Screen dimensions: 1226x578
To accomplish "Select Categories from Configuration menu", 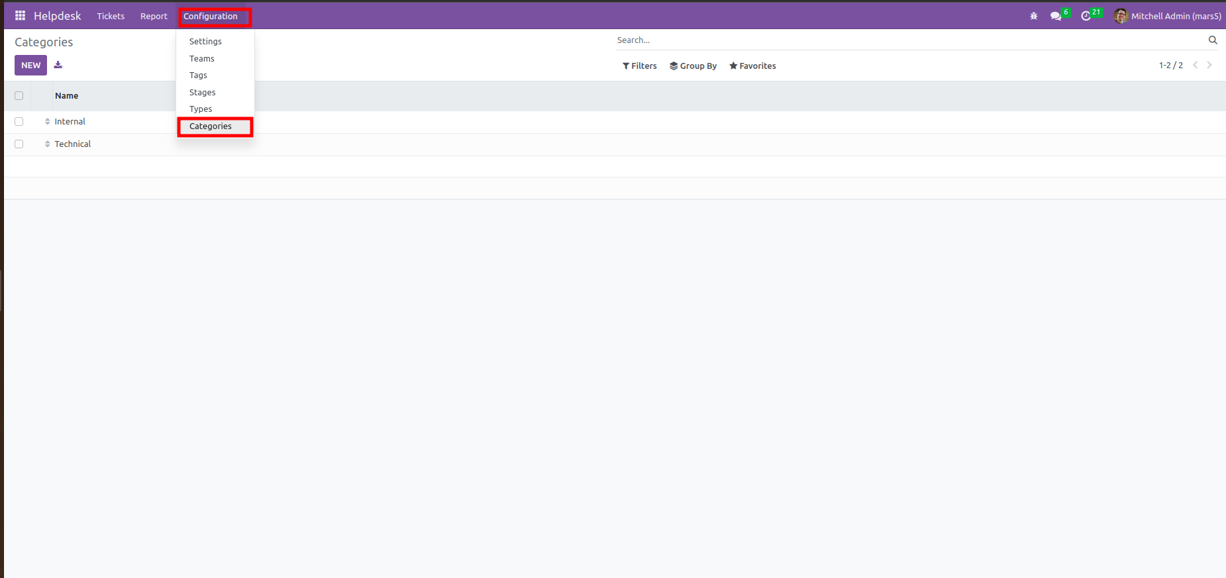I will pos(211,126).
